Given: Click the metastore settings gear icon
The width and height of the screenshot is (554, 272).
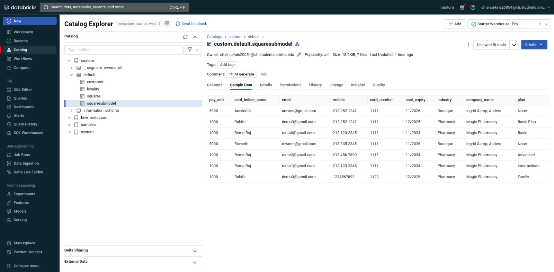Looking at the screenshot, I should (167, 23).
